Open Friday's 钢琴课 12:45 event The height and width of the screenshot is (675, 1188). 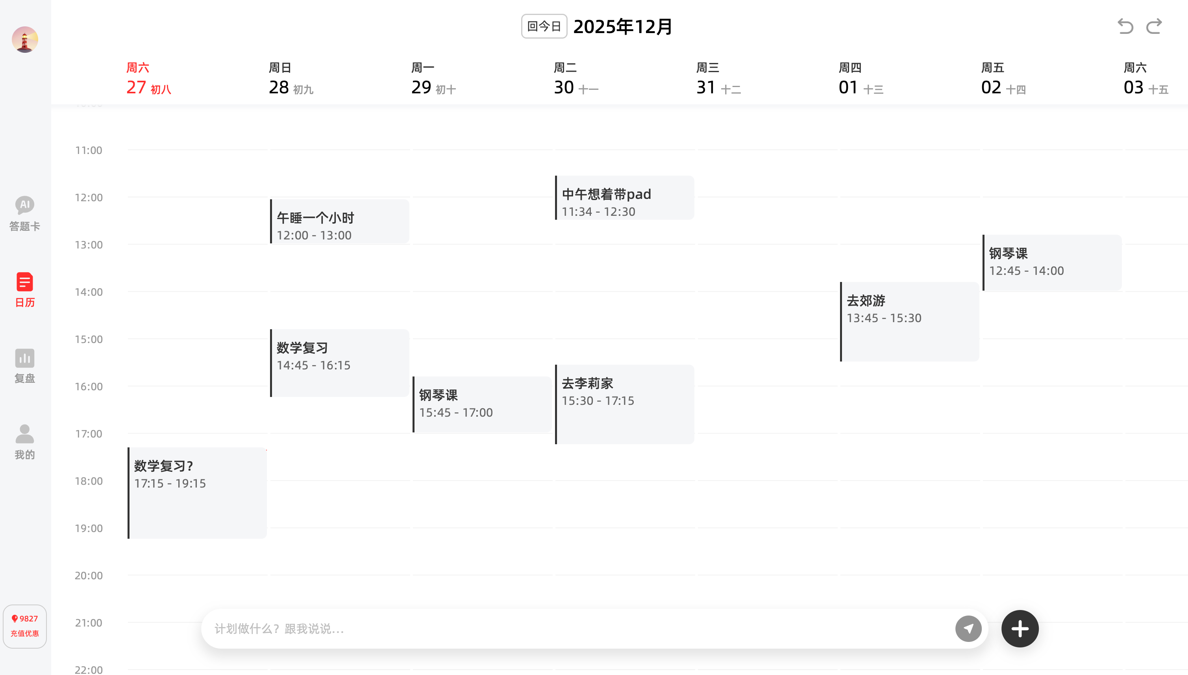(1052, 263)
